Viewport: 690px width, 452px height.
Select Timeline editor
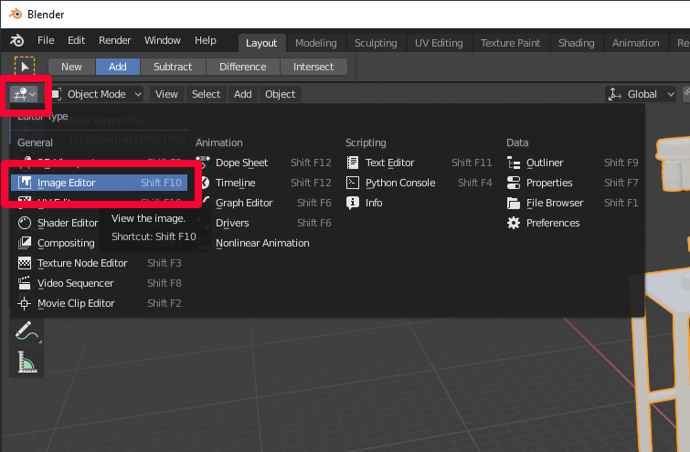(x=263, y=183)
